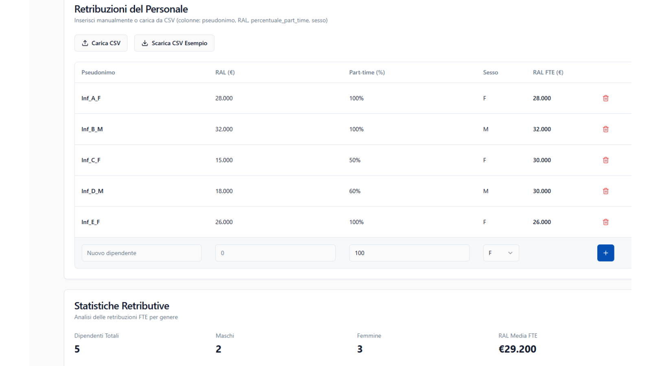
Task: Click the part-time percentage field showing 100
Action: 409,253
